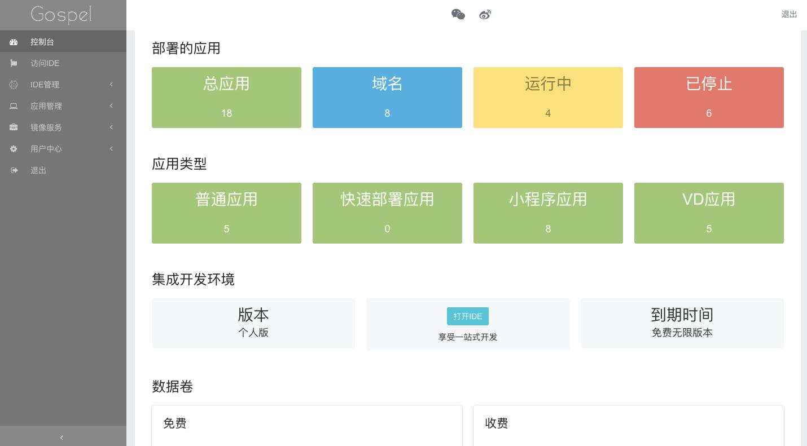Click the laptop icon beside 应用管理
807x446 pixels.
[14, 106]
